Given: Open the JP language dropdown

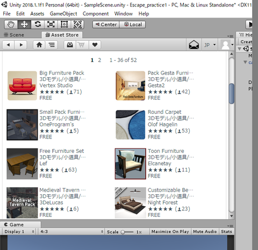Looking at the screenshot, I should (210, 45).
